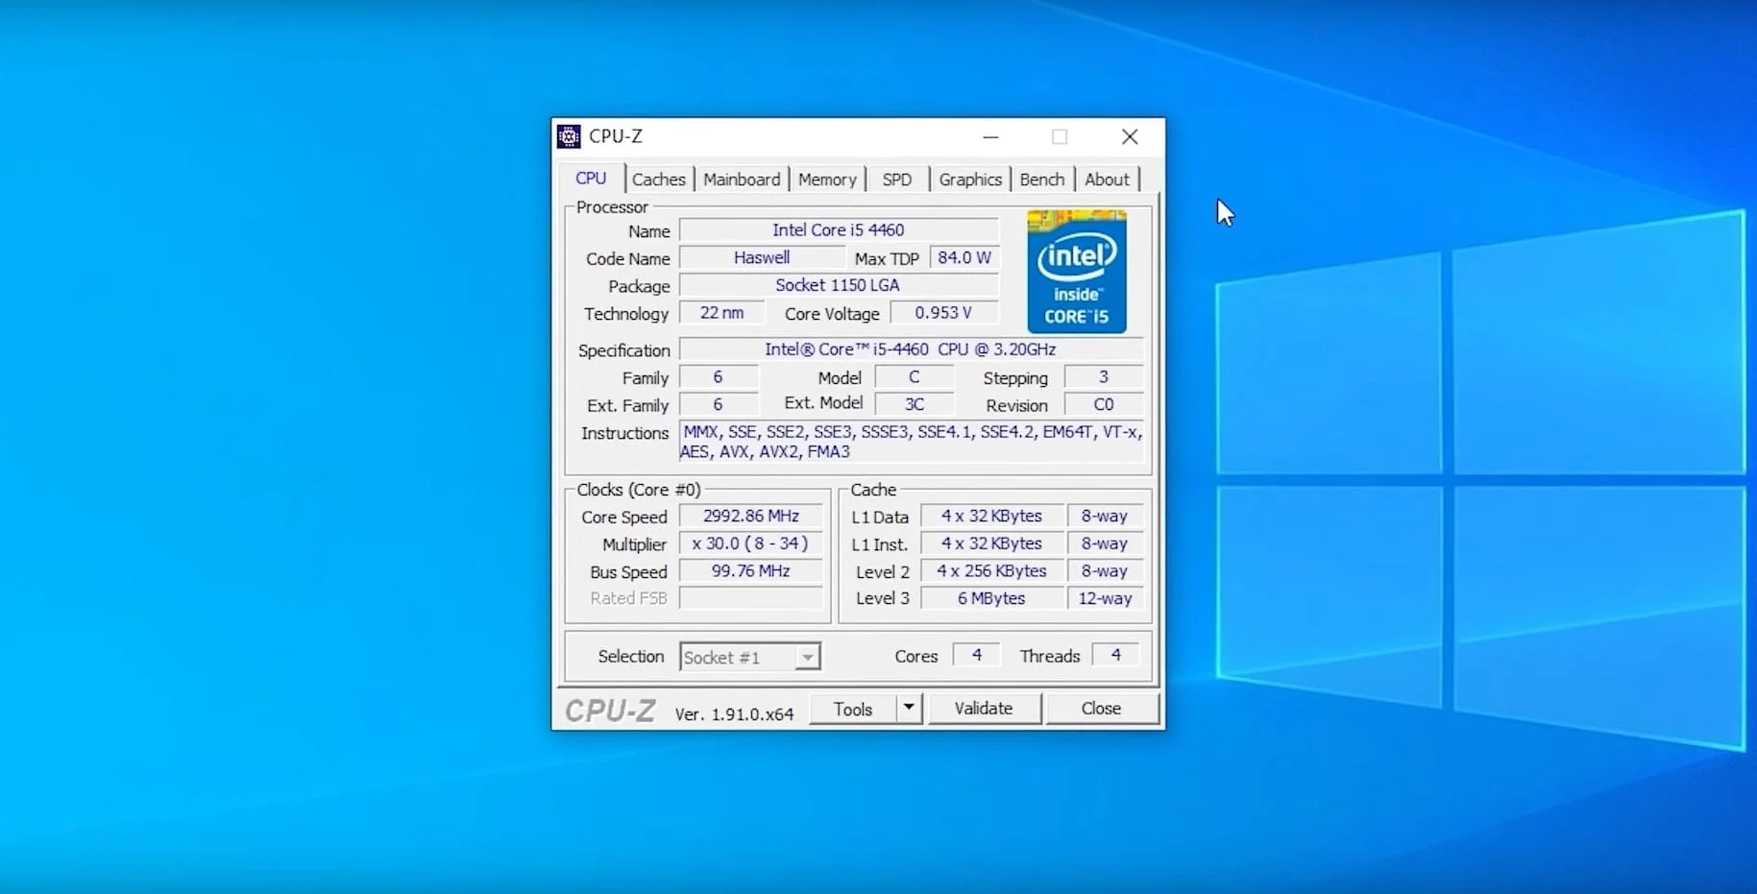This screenshot has width=1757, height=894.
Task: Switch to the Mainboard tab
Action: click(742, 180)
